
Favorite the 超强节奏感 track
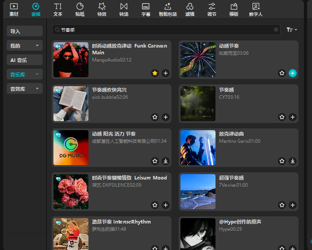(282, 205)
